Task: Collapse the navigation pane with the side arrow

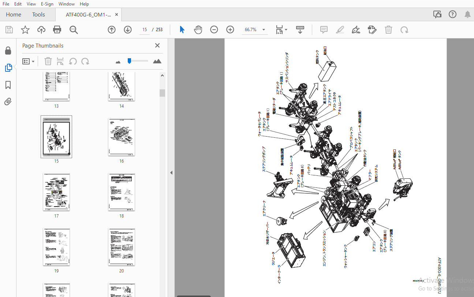Action: click(x=171, y=172)
